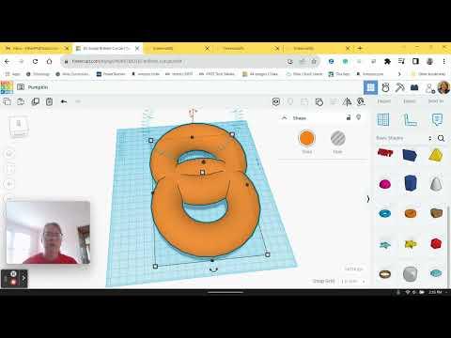Add the pink Half Sphere shape
The height and width of the screenshot is (338, 451).
click(384, 184)
